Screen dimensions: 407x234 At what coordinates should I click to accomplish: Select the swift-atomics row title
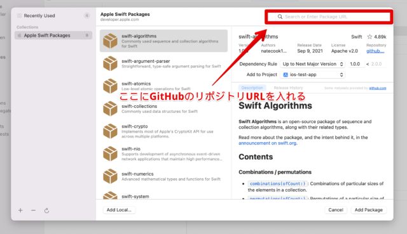click(136, 84)
